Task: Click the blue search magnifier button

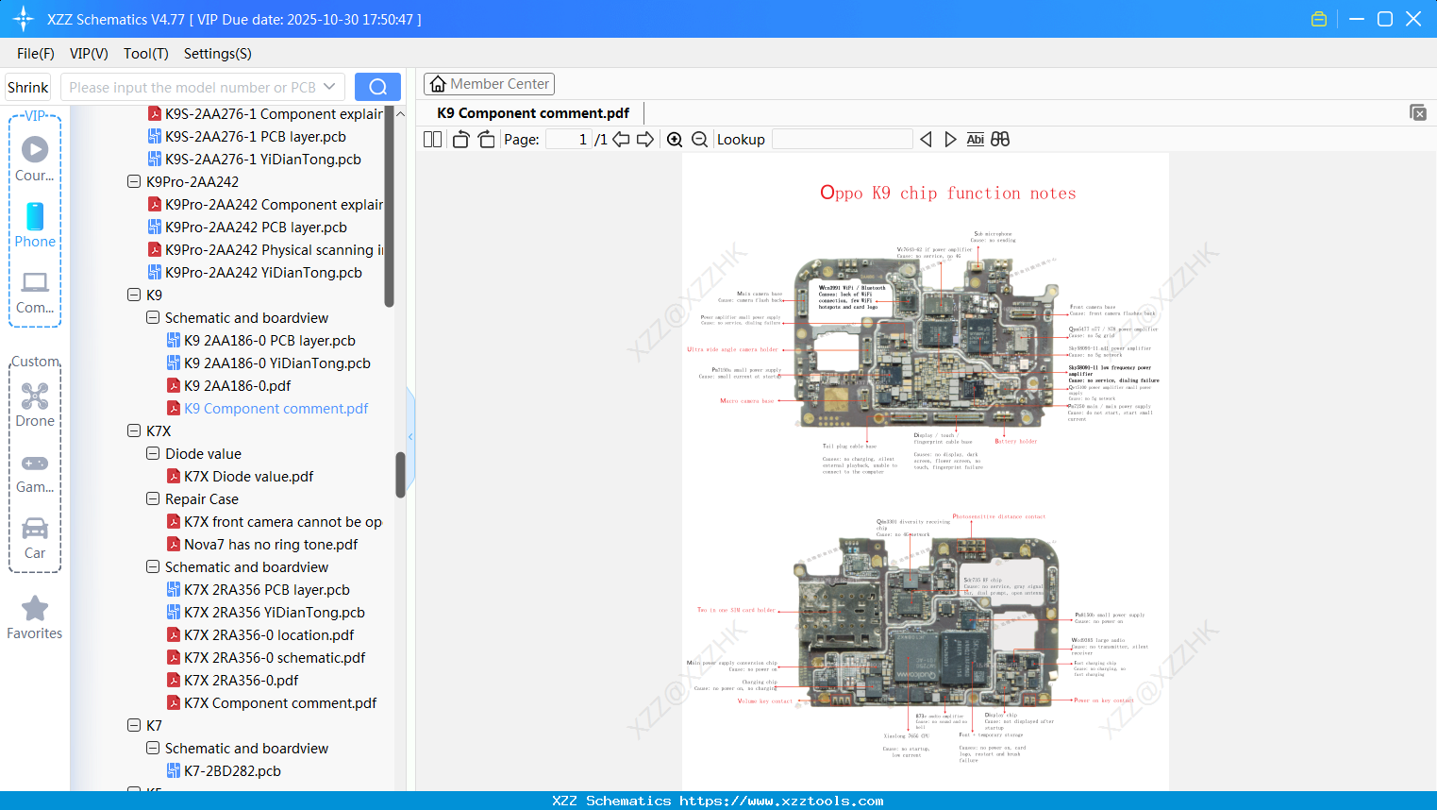Action: (377, 87)
